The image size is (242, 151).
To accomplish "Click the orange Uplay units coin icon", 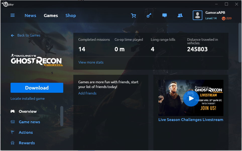I will [223, 18].
